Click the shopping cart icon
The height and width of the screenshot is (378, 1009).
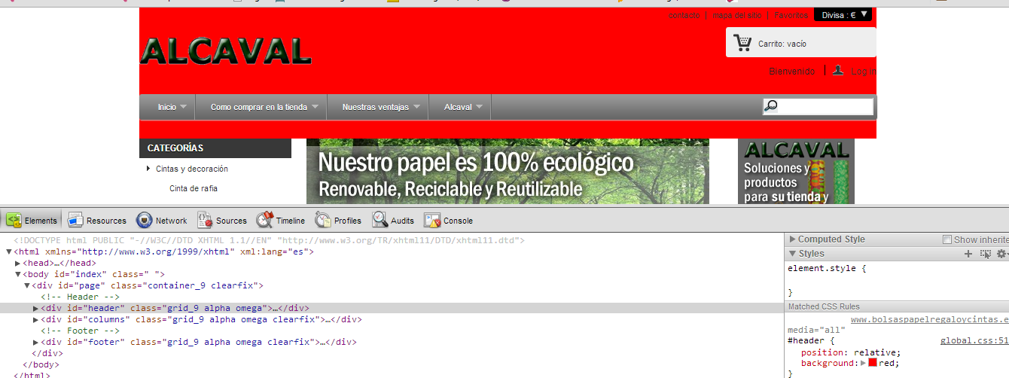click(x=742, y=43)
